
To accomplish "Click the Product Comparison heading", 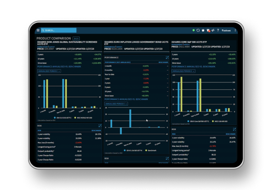I will click(54, 38).
